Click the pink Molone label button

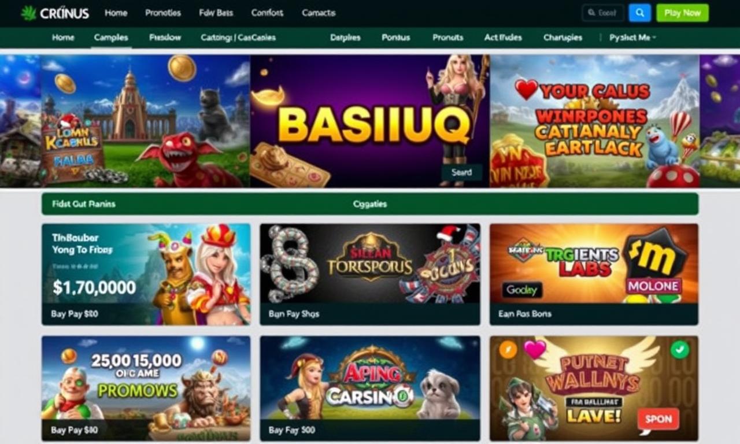pos(654,286)
